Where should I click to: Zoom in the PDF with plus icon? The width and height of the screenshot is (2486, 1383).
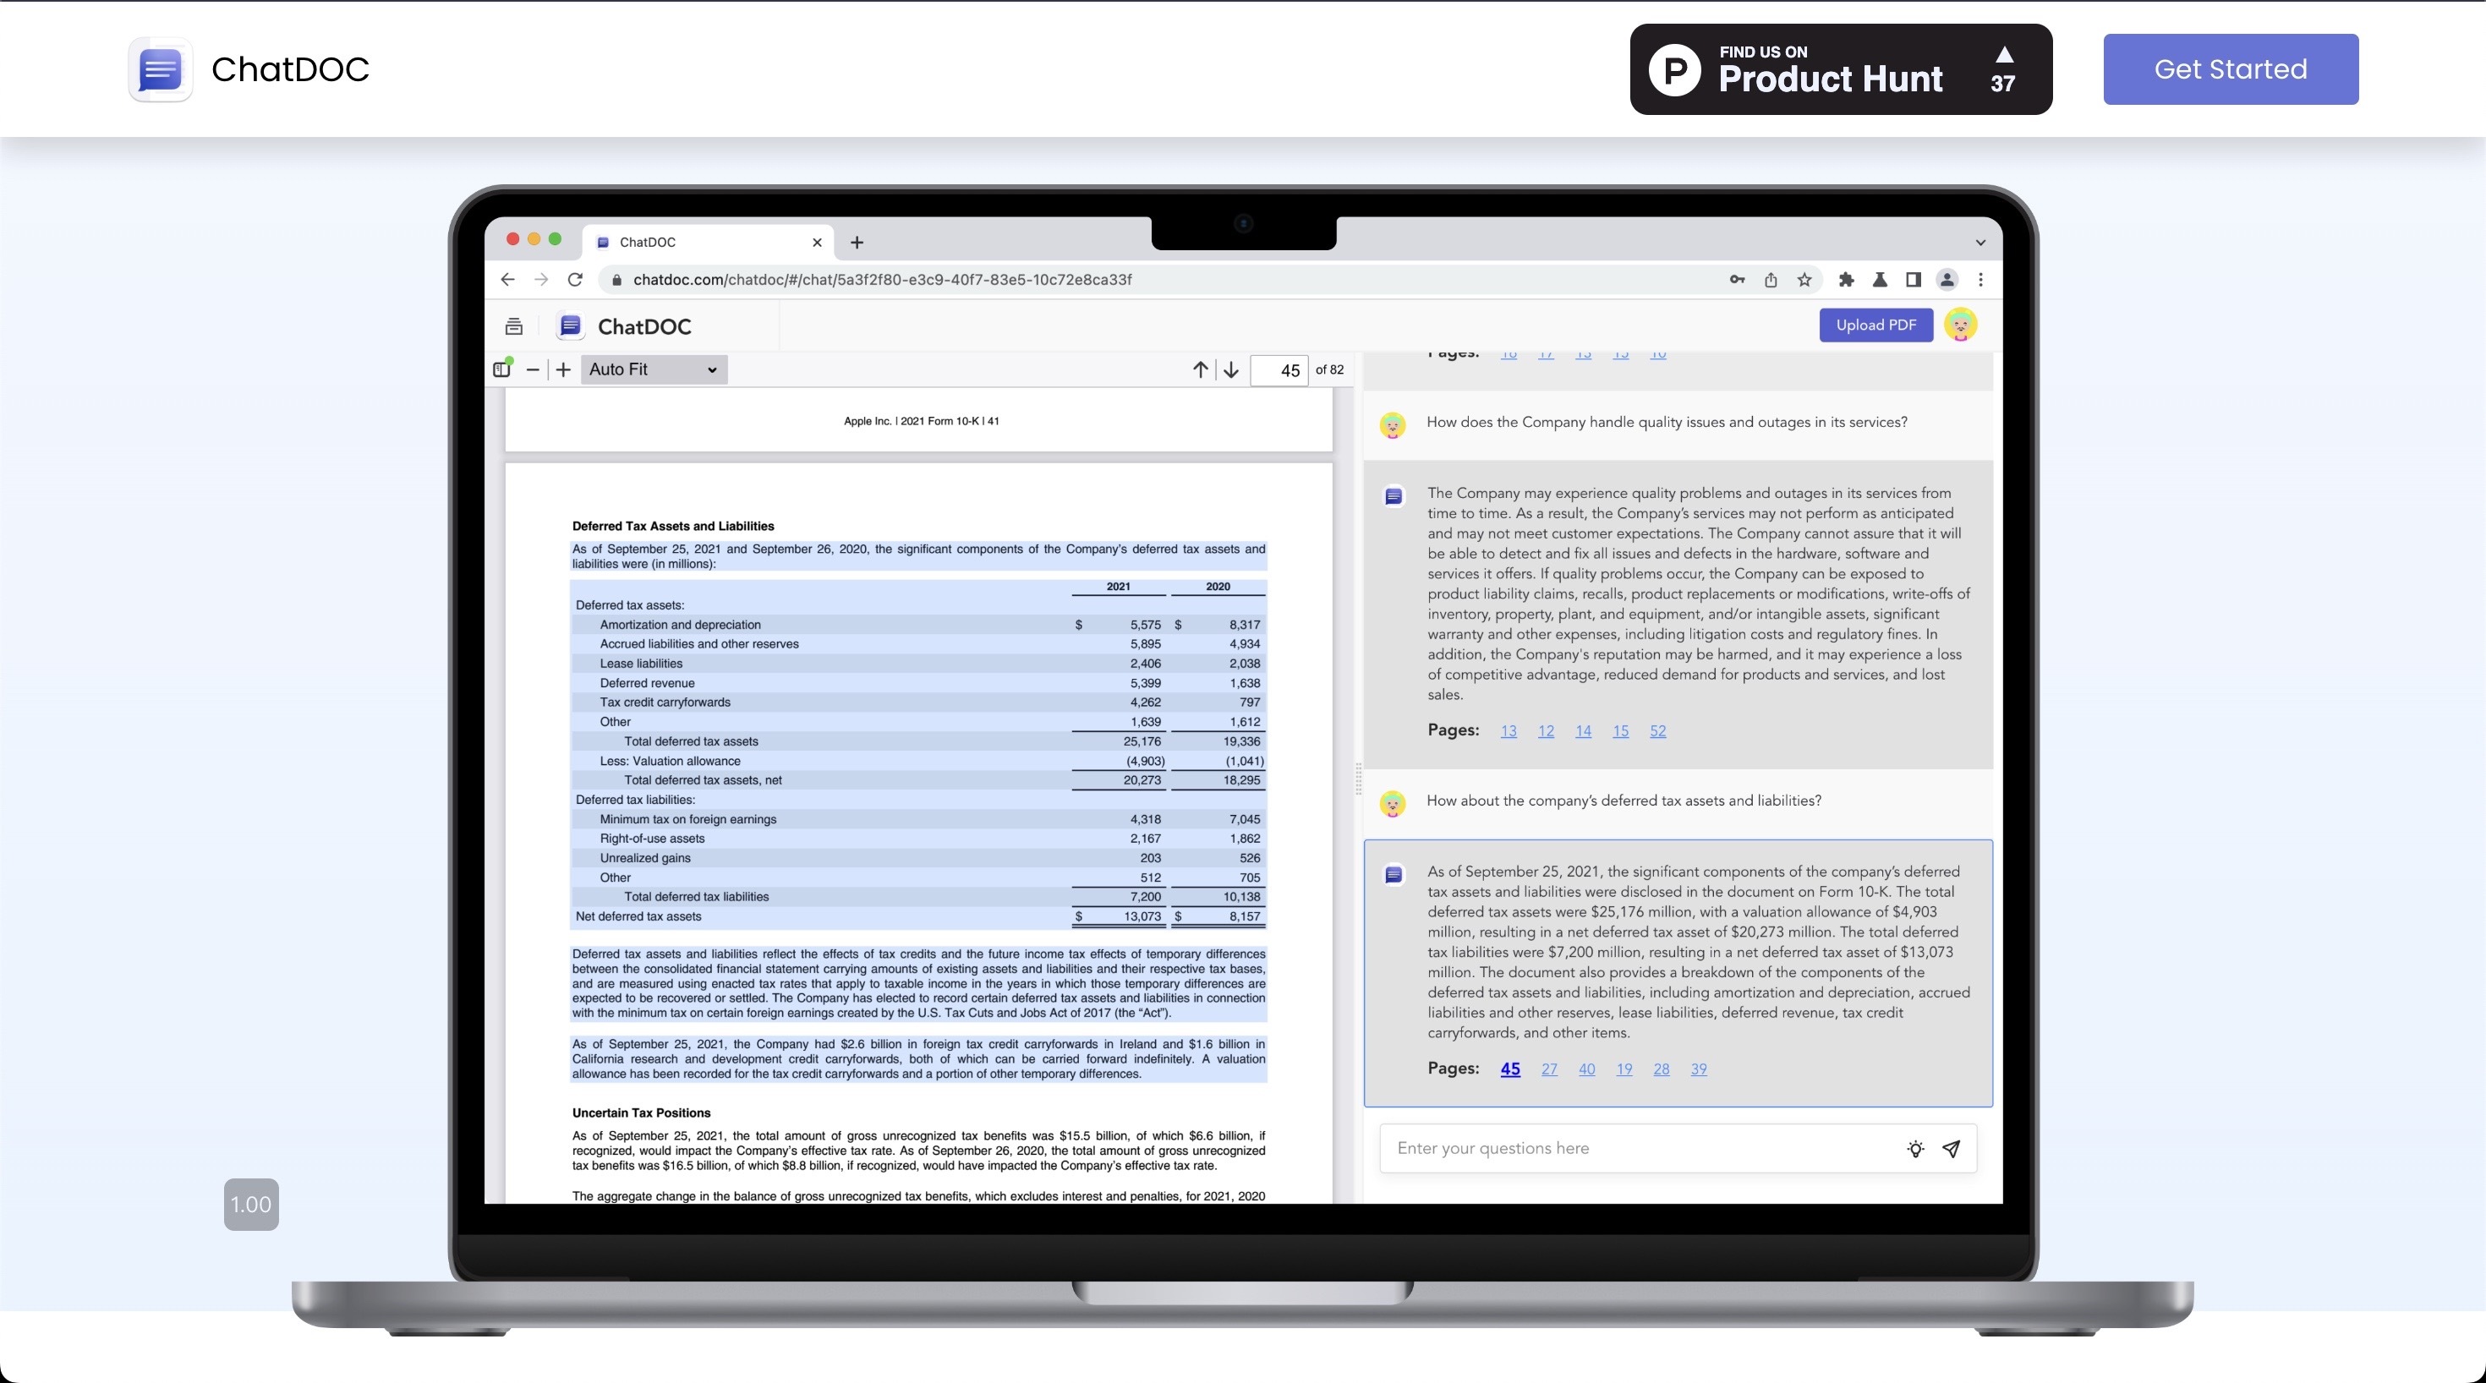click(x=564, y=369)
